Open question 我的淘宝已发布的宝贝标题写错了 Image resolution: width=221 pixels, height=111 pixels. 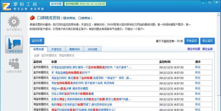(82, 105)
